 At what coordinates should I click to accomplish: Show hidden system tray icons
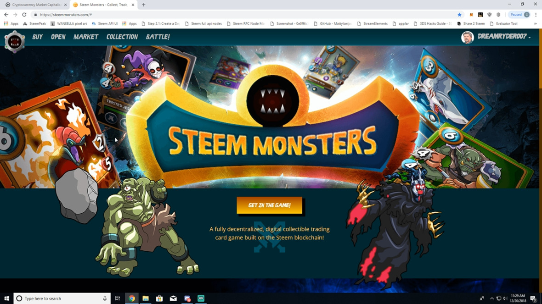click(491, 298)
